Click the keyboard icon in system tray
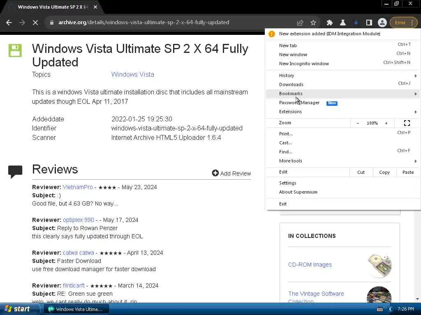The width and height of the screenshot is (421, 315). click(x=380, y=309)
